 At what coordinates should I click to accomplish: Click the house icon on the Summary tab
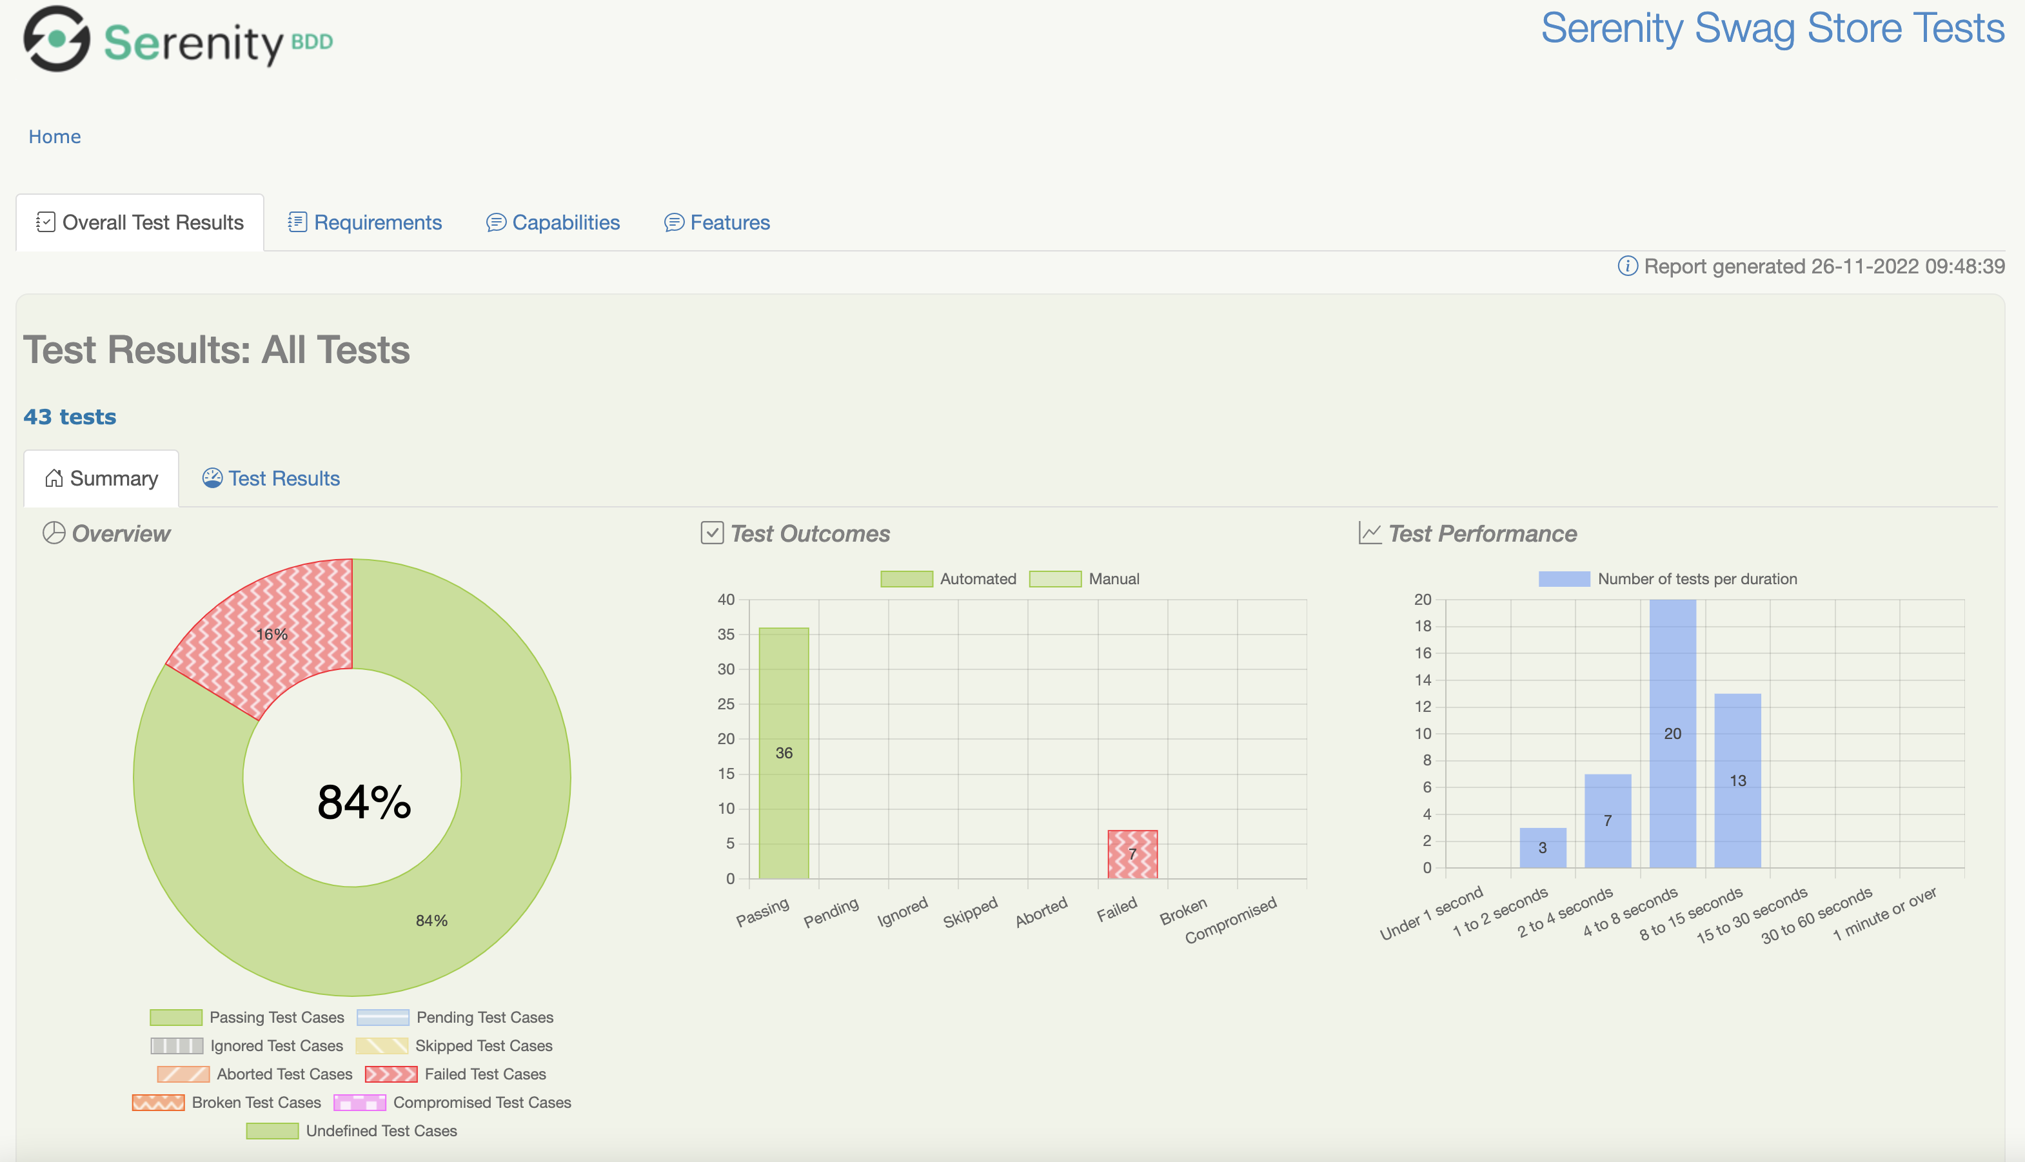pos(53,477)
